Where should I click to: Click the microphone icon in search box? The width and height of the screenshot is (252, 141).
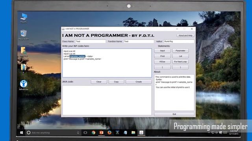pos(78,132)
